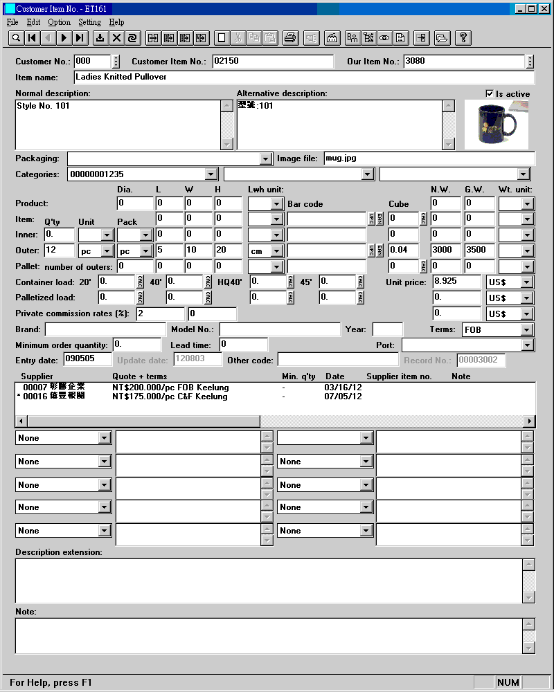Click the Alternative description scroll up arrow
554x692 pixels.
point(449,106)
